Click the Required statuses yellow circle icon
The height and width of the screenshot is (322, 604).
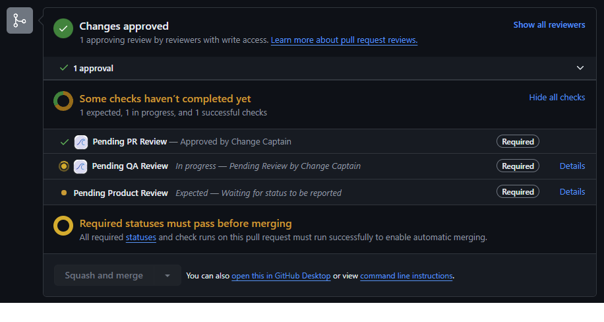click(63, 226)
